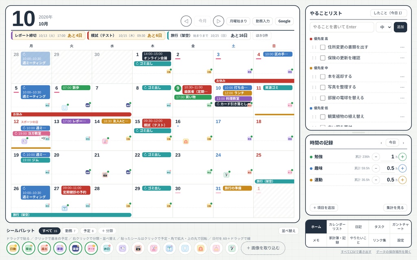Click the microphone sticker on October 24
Image resolution: width=417 pixels, height=260 pixels.
point(226,175)
